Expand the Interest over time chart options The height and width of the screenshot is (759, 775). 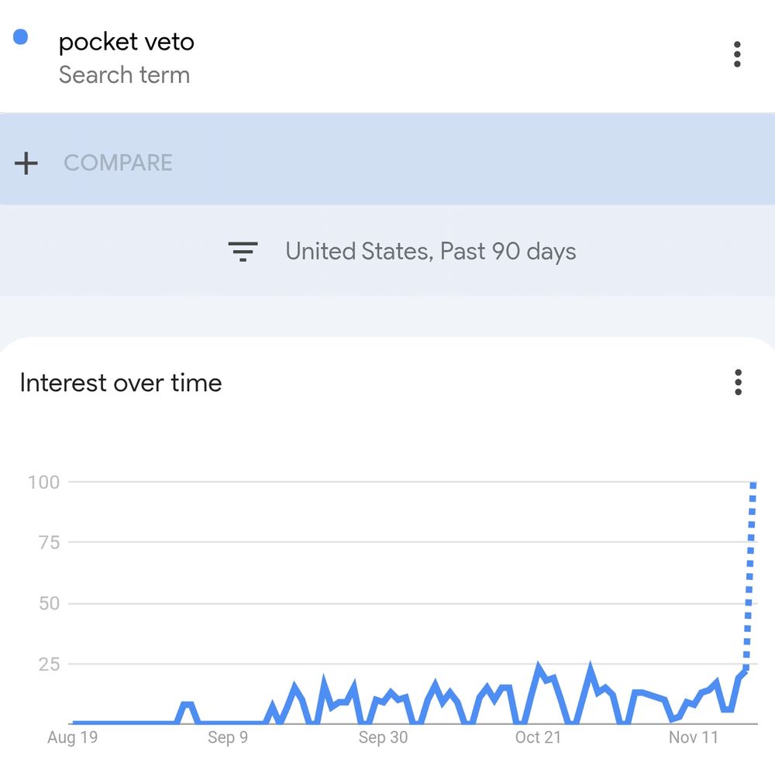click(738, 382)
